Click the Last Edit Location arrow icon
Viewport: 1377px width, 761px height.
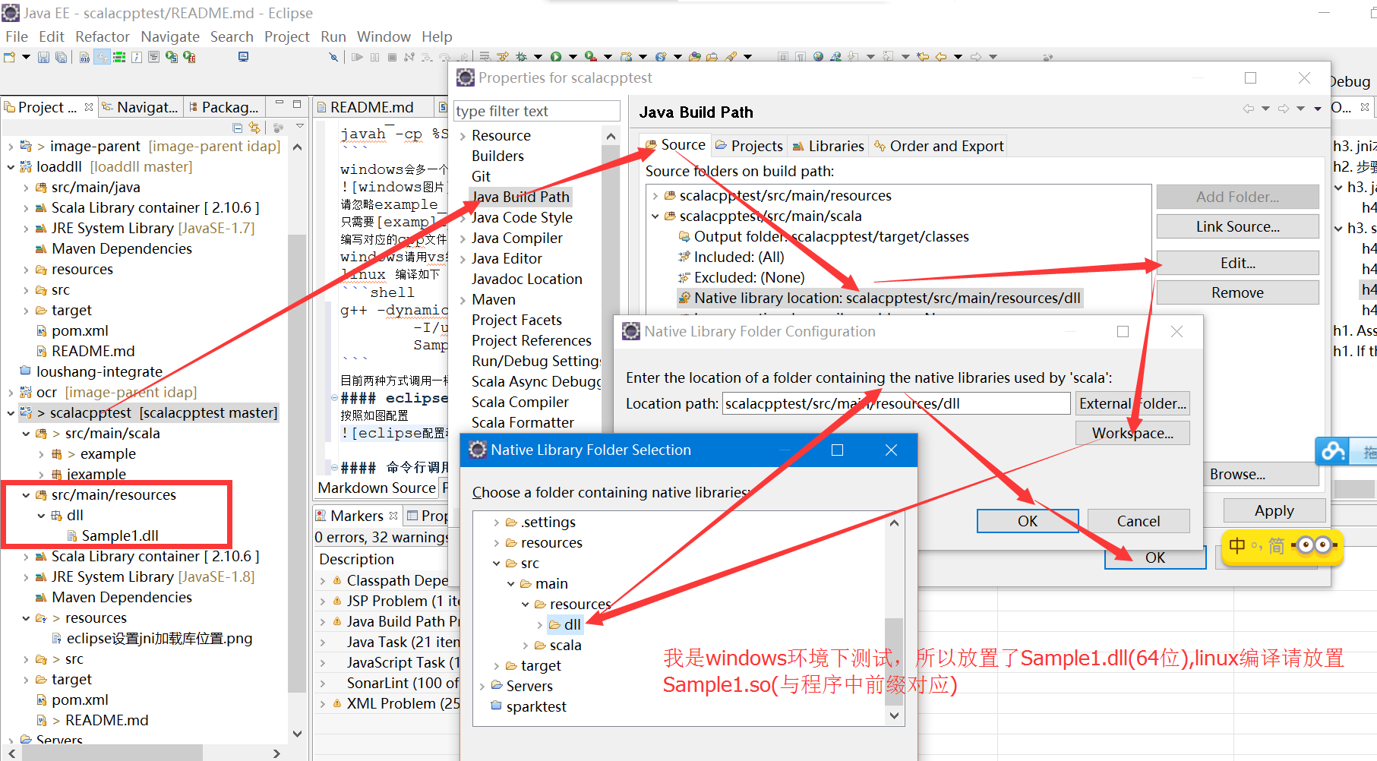(x=923, y=56)
